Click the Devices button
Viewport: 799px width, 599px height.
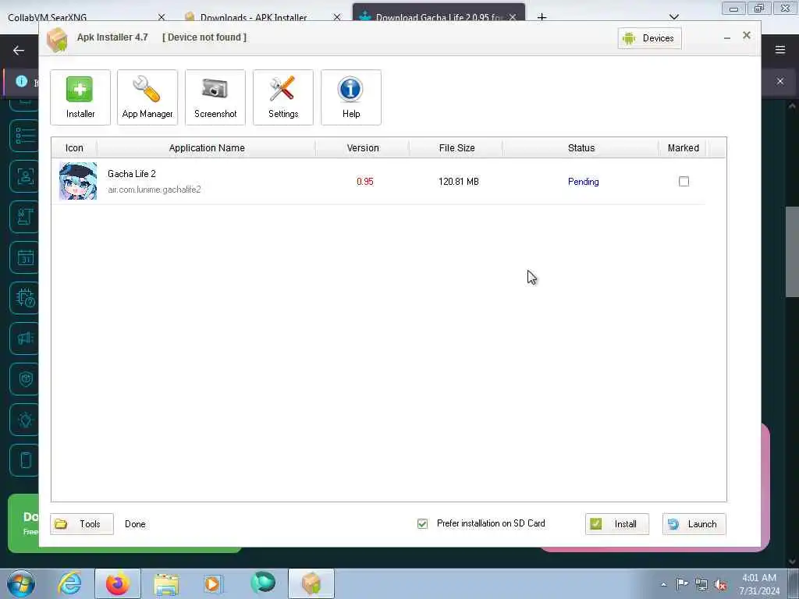click(649, 38)
